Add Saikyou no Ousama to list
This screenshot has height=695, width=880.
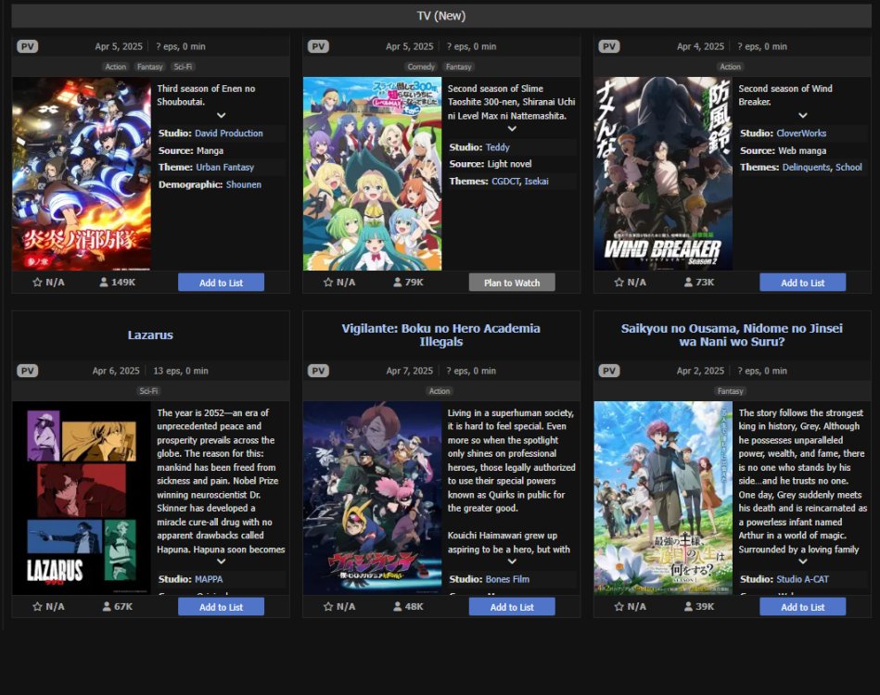click(802, 606)
